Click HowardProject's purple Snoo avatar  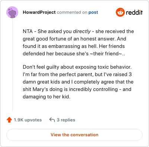pyautogui.click(x=12, y=12)
